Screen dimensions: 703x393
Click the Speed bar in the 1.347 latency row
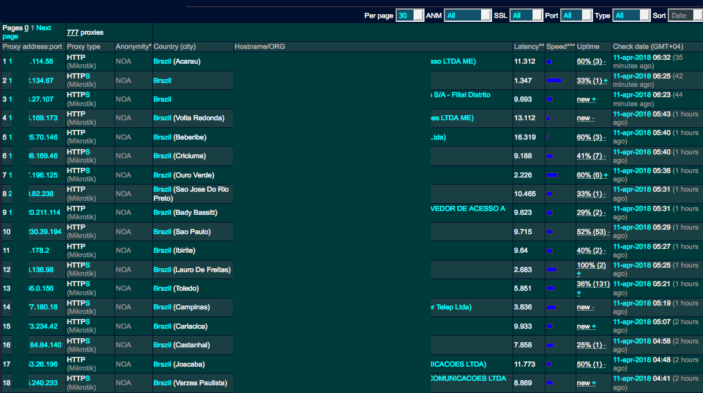pos(554,80)
